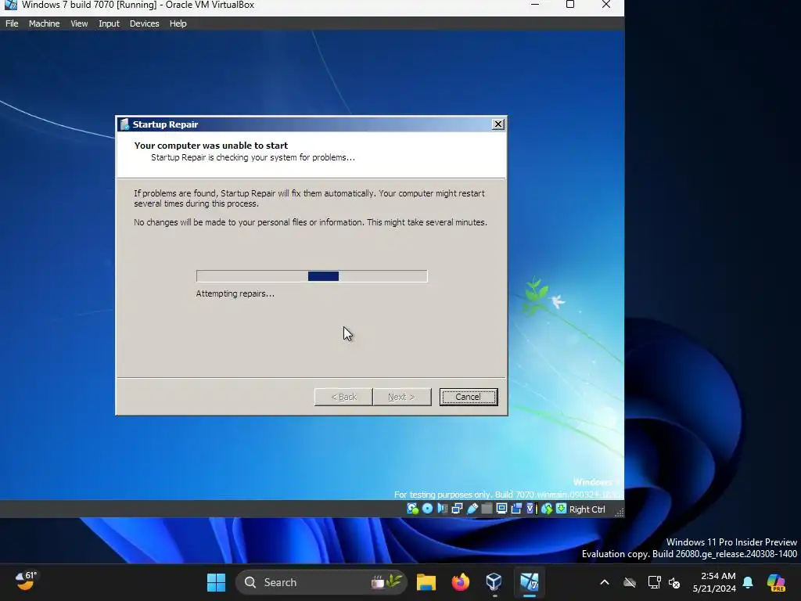The width and height of the screenshot is (801, 601).
Task: Open the Help menu
Action: (x=178, y=23)
